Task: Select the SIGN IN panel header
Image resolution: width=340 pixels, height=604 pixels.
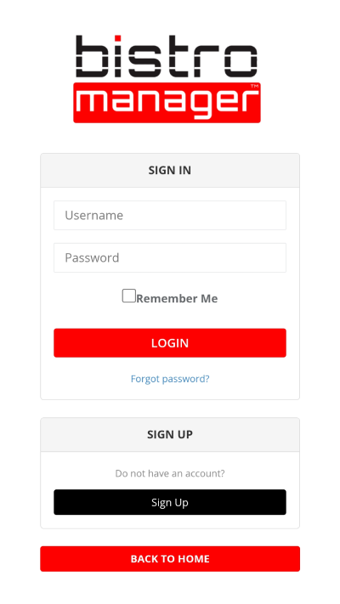Action: 170,170
